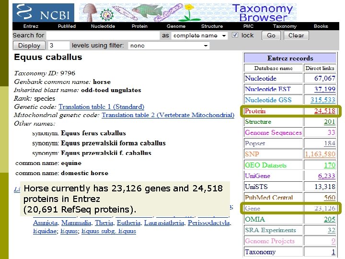Open Translation table 2 (Vertebrate Mitochondrial) link

pyautogui.click(x=168, y=115)
